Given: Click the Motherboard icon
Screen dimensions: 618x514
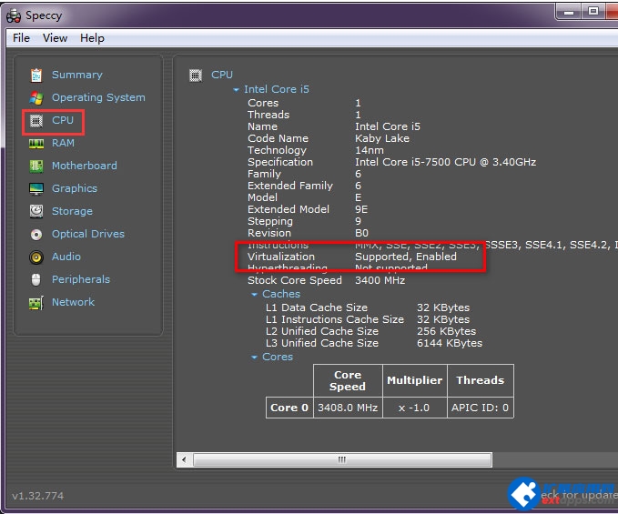Looking at the screenshot, I should coord(36,166).
